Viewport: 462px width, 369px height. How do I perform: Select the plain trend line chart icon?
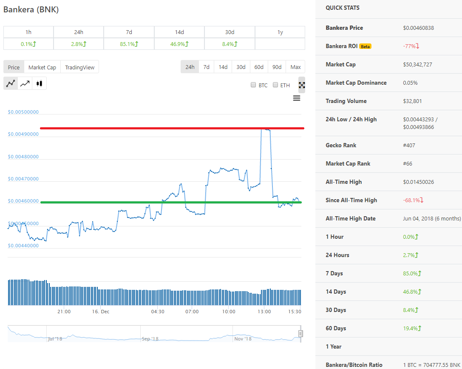tap(25, 83)
